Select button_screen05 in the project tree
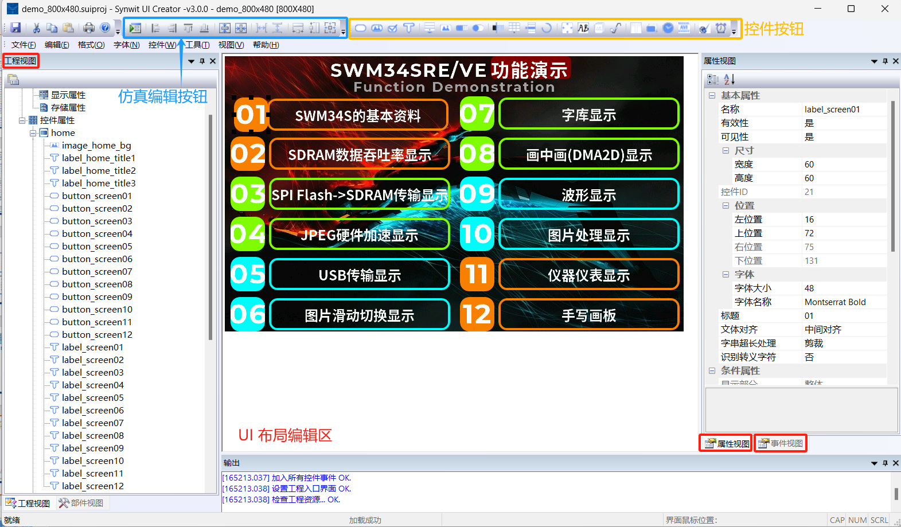 tap(97, 247)
